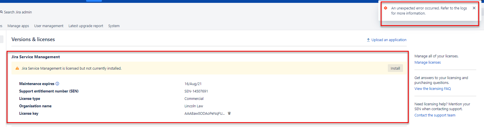Image resolution: width=484 pixels, height=127 pixels.
Task: Select the Commercial license type value
Action: pyautogui.click(x=194, y=98)
